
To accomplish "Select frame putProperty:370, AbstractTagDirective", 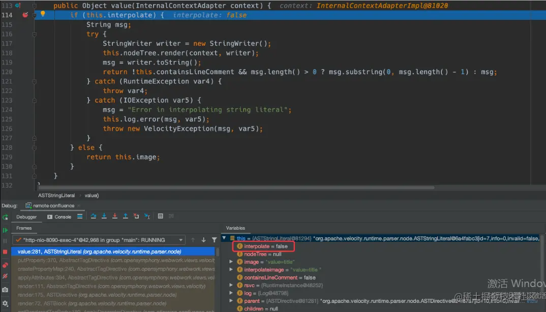I will [113, 260].
